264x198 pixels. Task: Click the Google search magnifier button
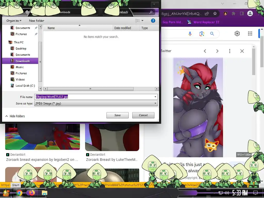click(212, 34)
